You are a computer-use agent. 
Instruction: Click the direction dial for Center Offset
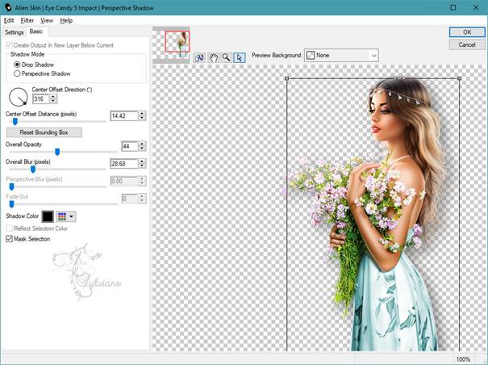pyautogui.click(x=19, y=97)
